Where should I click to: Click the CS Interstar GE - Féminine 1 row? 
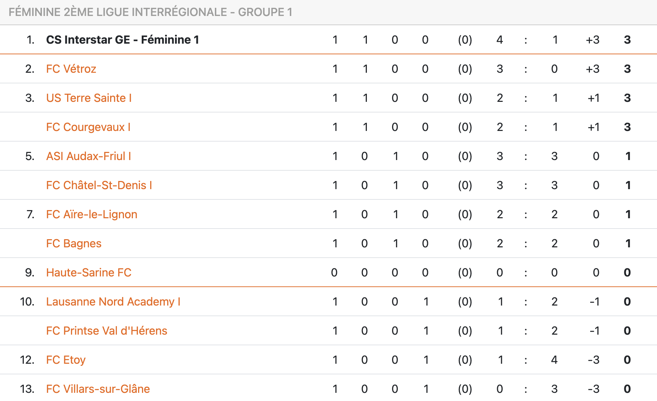[328, 40]
